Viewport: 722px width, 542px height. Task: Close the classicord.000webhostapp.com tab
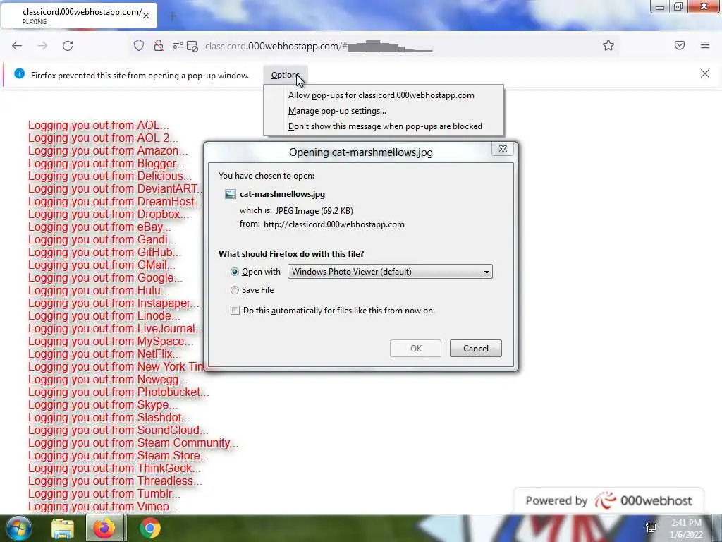coord(146,16)
